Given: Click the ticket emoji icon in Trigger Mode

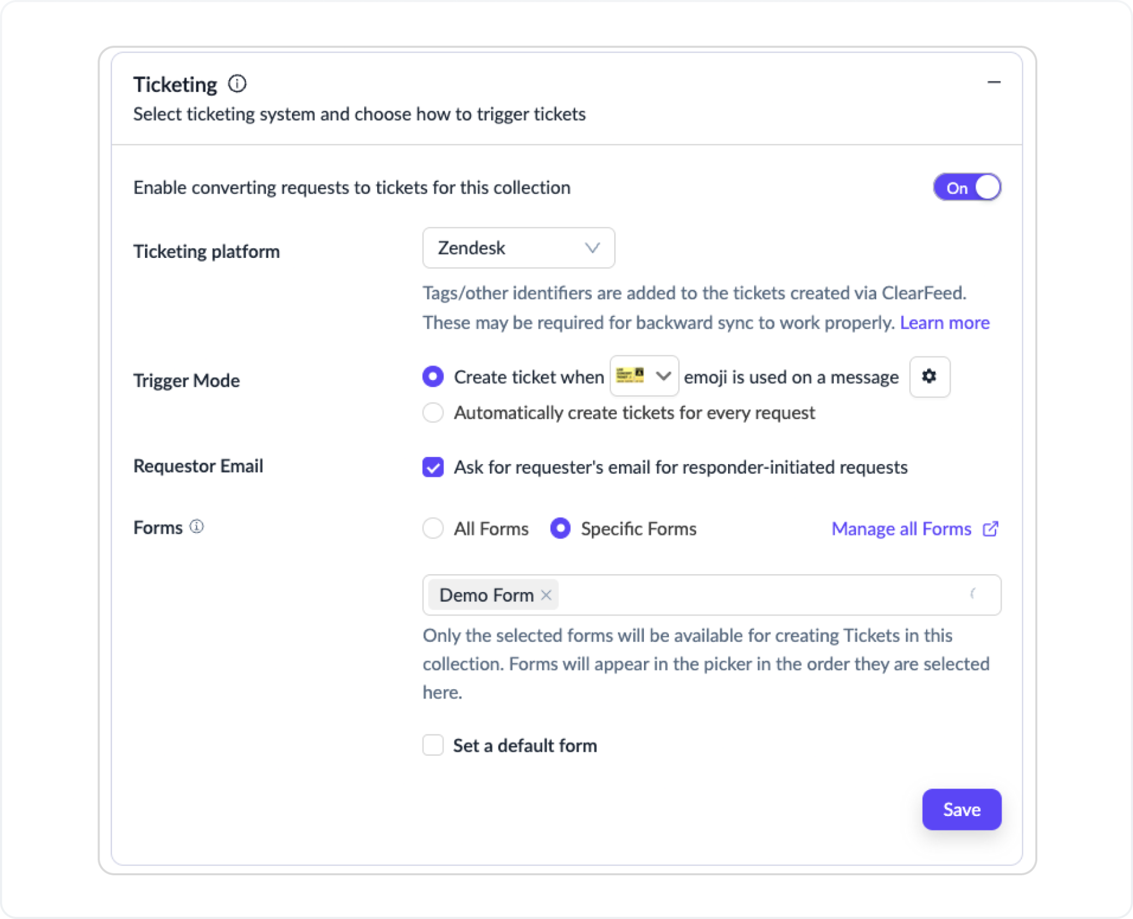Looking at the screenshot, I should [x=630, y=375].
